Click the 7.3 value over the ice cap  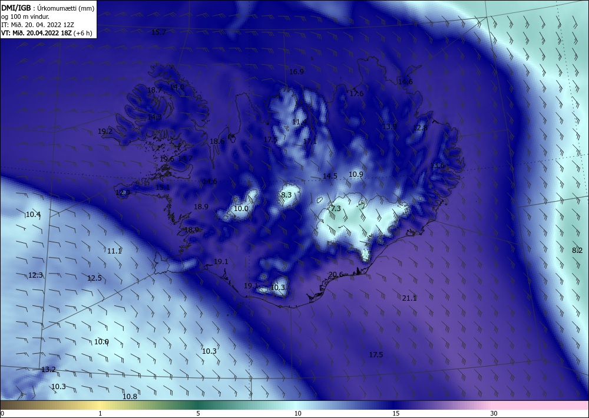tap(336, 208)
